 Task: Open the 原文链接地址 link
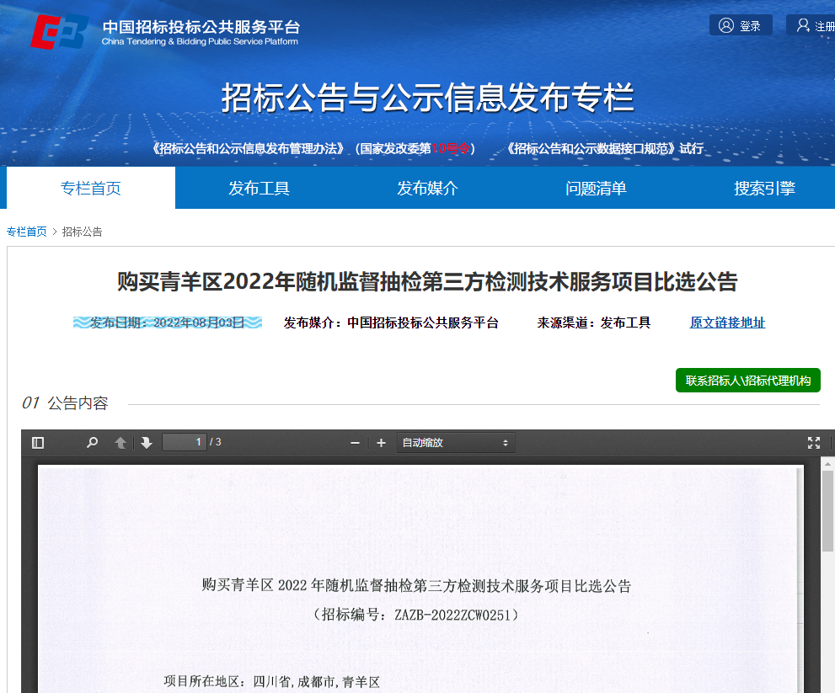(x=727, y=323)
